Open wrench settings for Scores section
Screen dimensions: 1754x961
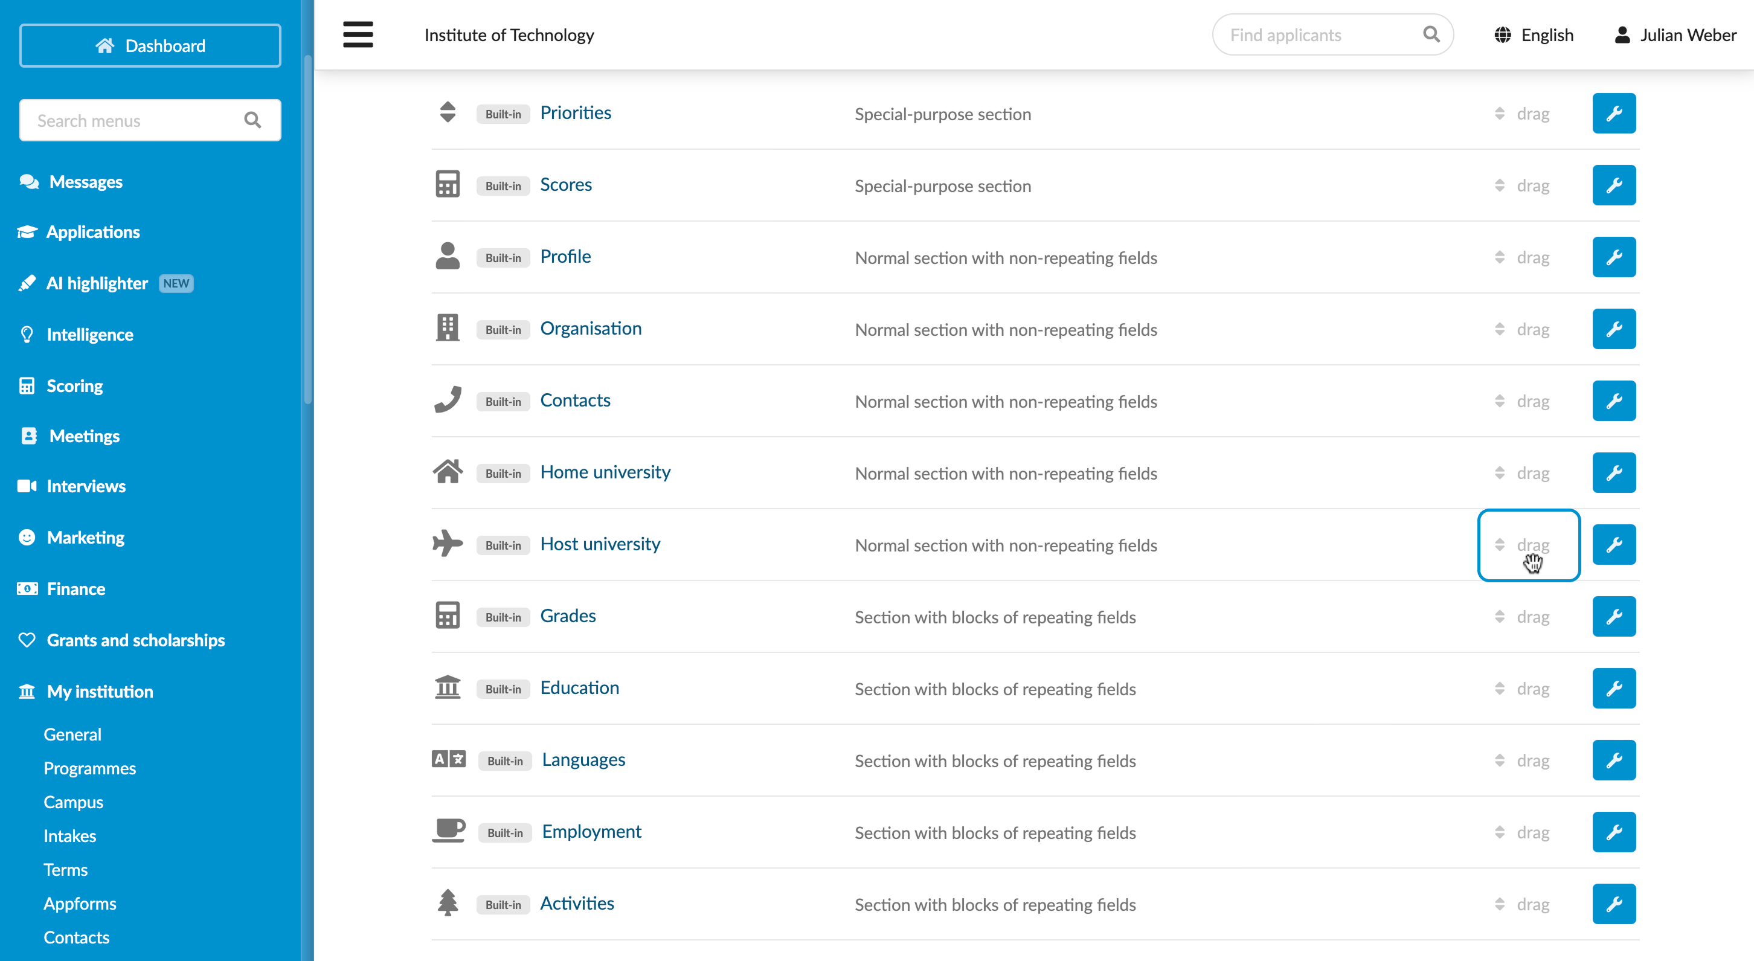(x=1614, y=185)
